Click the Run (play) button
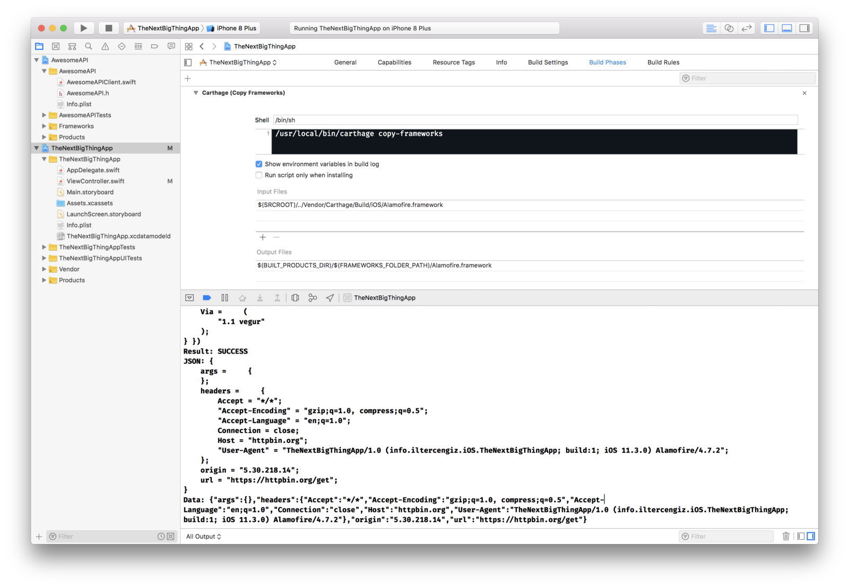849x588 pixels. pos(83,28)
